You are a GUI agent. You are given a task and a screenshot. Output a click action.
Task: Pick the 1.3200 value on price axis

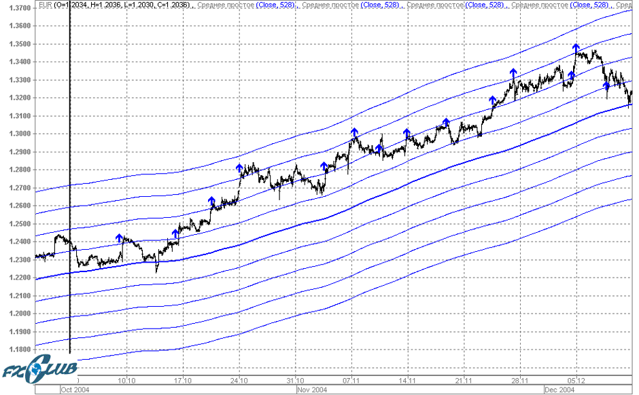[20, 98]
